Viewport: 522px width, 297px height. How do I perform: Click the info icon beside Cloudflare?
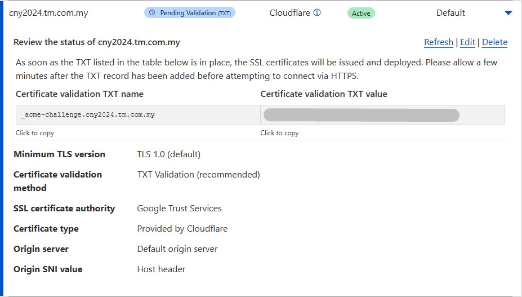coord(317,12)
